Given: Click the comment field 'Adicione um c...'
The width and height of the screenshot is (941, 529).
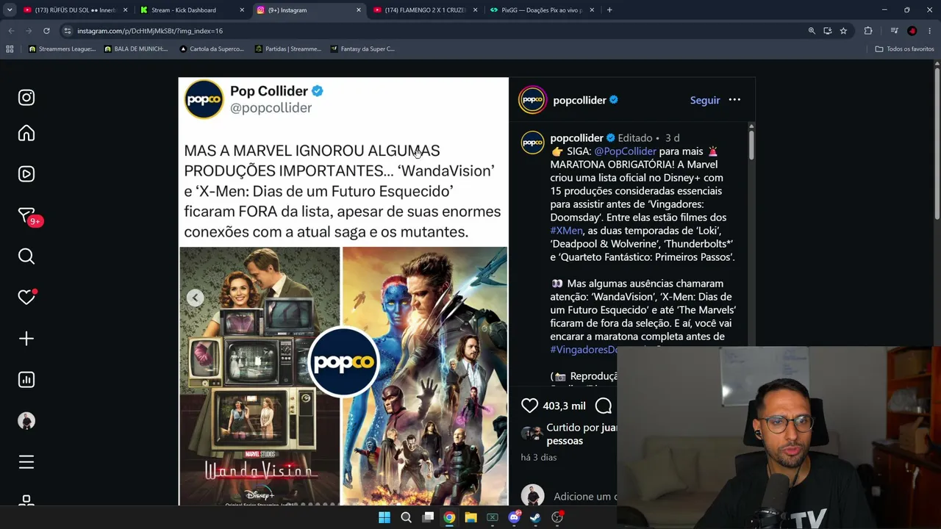Looking at the screenshot, I should (x=584, y=497).
